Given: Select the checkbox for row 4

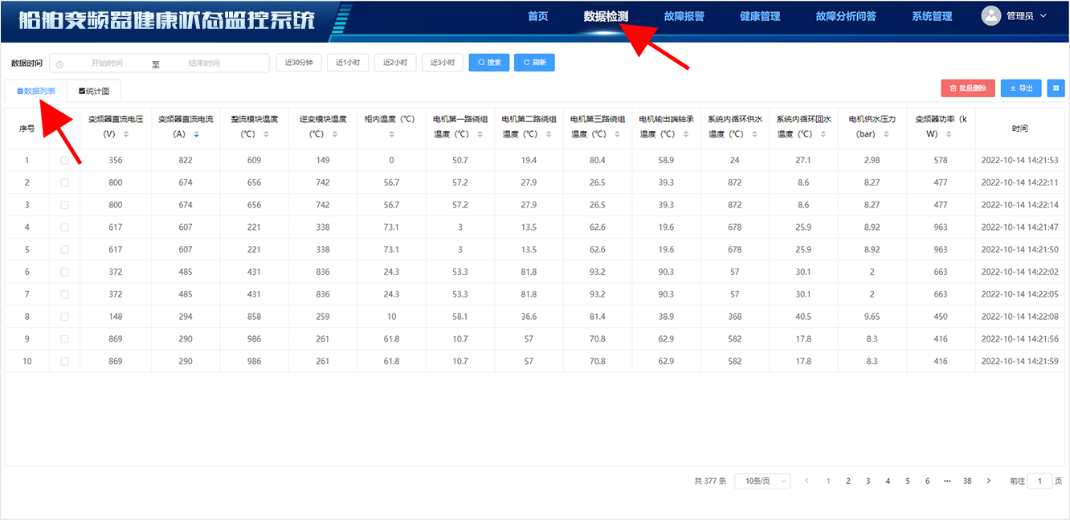Looking at the screenshot, I should (64, 227).
